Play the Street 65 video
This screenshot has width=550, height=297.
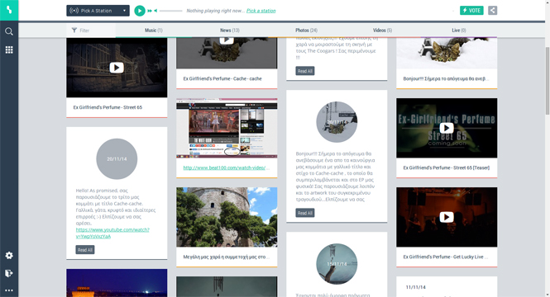(x=117, y=68)
